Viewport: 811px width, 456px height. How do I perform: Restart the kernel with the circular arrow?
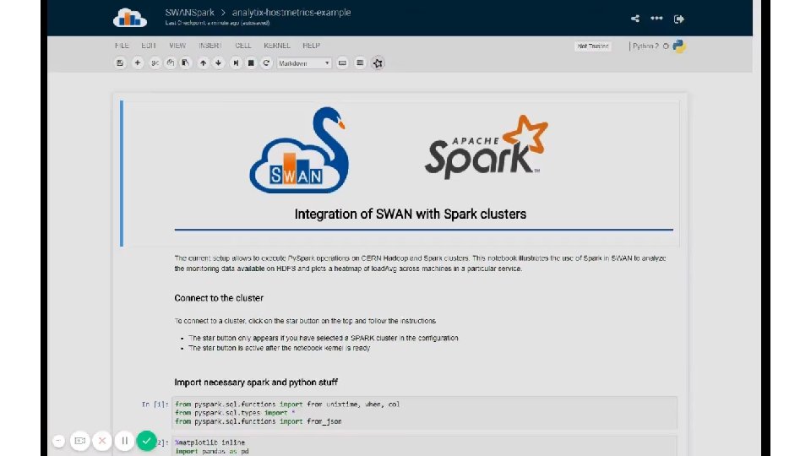[266, 63]
